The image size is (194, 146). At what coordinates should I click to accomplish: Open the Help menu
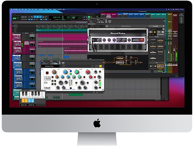pyautogui.click(x=64, y=9)
